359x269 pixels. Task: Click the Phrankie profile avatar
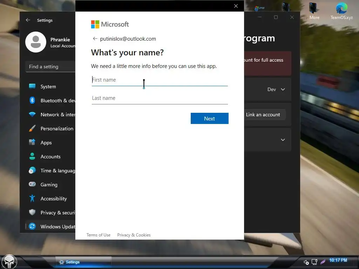pos(36,42)
